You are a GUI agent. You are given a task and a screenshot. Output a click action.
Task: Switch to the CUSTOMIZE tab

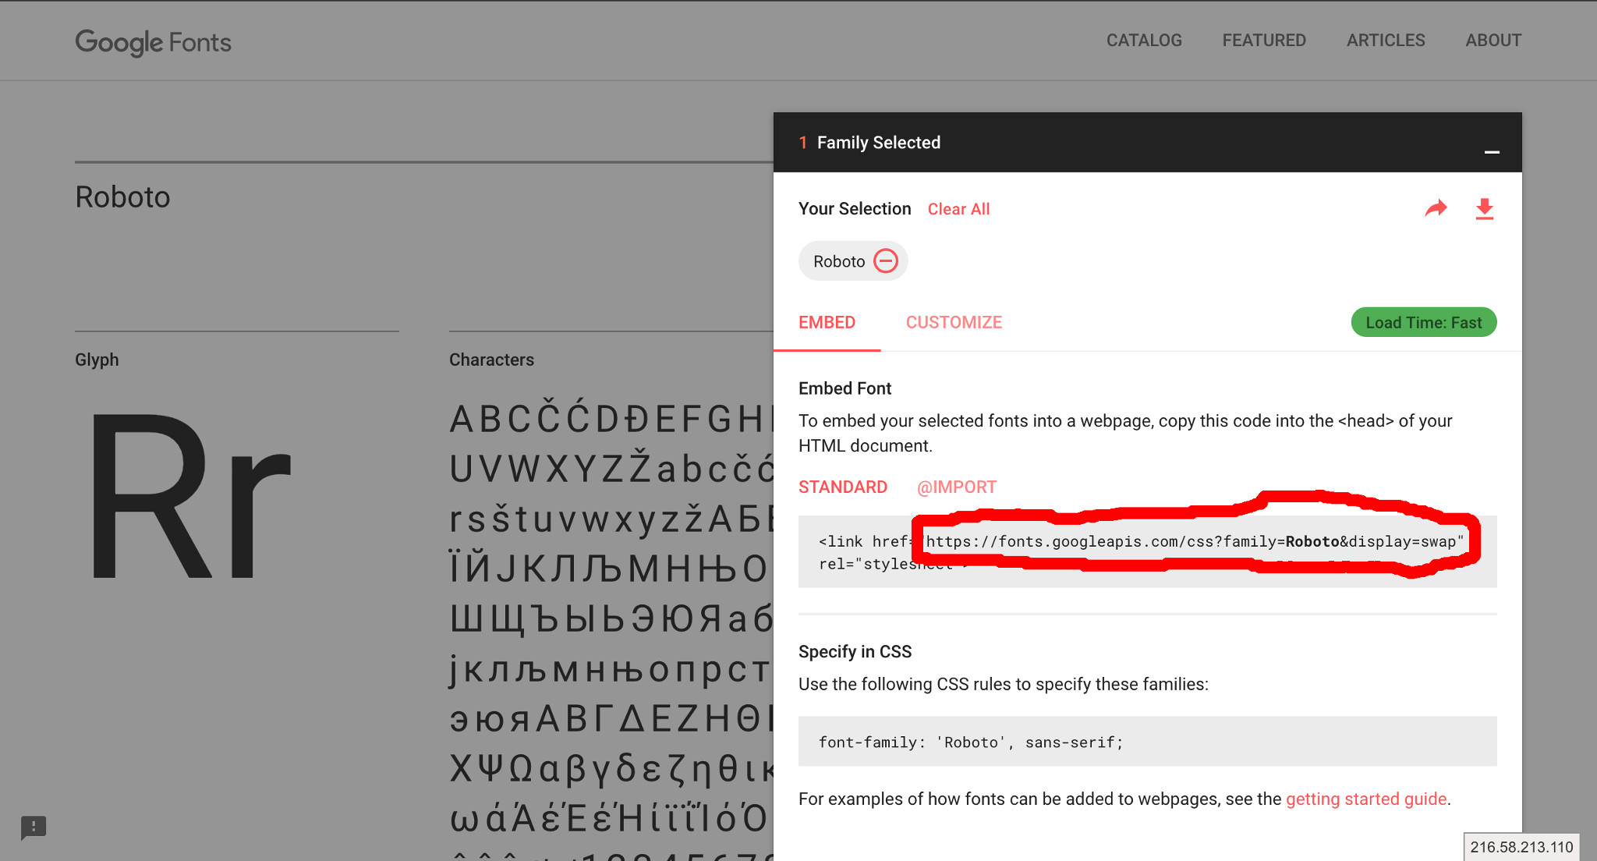coord(954,322)
